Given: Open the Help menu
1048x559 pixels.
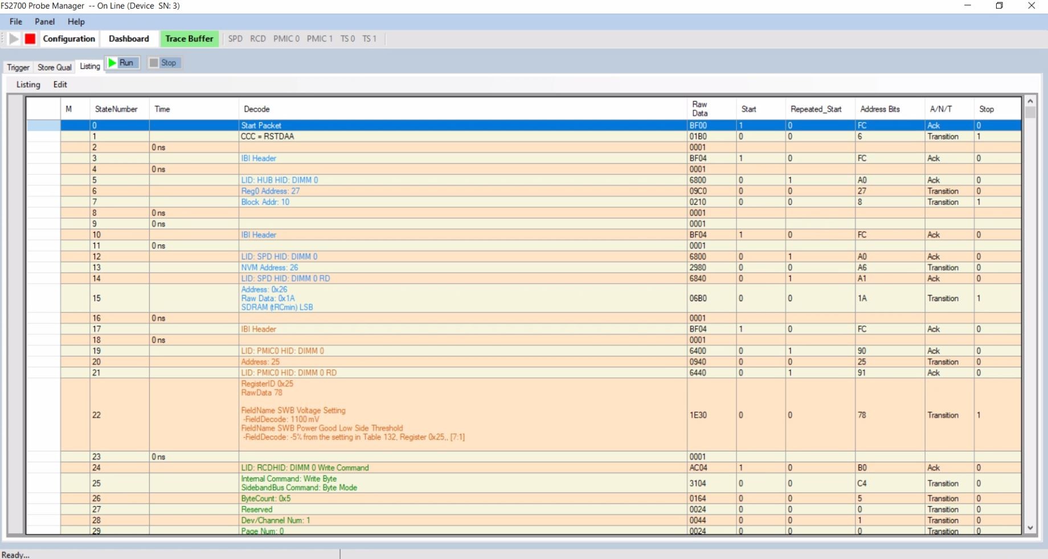Looking at the screenshot, I should pyautogui.click(x=76, y=22).
